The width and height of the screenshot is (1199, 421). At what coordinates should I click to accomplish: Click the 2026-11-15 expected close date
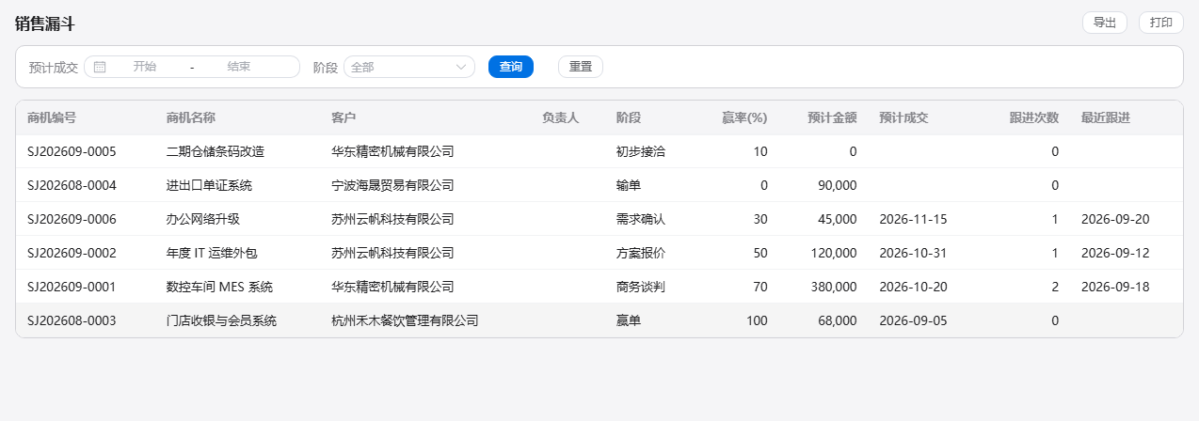tap(913, 219)
